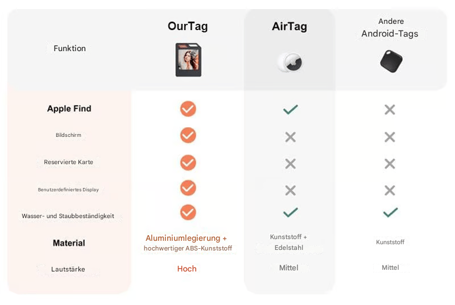Click AirTag's green checkmark for Apple Find

point(290,109)
